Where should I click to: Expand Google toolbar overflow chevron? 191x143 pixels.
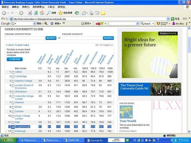pyautogui.click(x=64, y=23)
